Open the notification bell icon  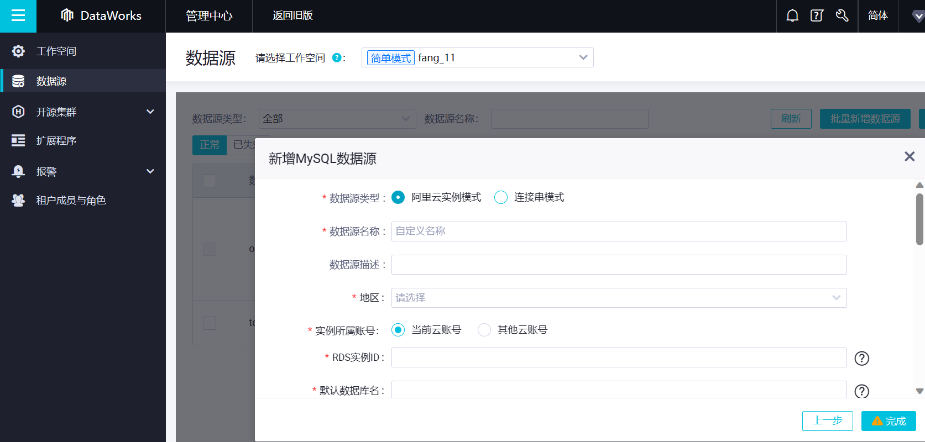pos(792,15)
